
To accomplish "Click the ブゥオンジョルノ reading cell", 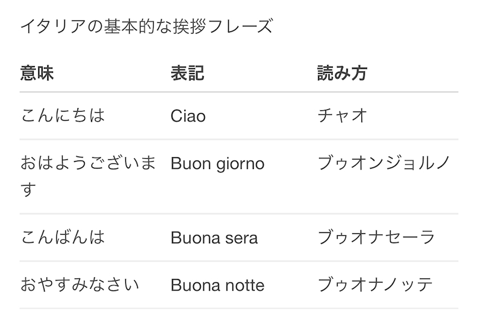I will (384, 163).
